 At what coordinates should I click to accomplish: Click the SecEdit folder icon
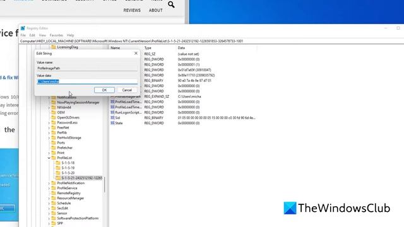54,208
